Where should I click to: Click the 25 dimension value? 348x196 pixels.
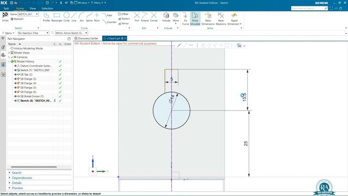(x=246, y=144)
